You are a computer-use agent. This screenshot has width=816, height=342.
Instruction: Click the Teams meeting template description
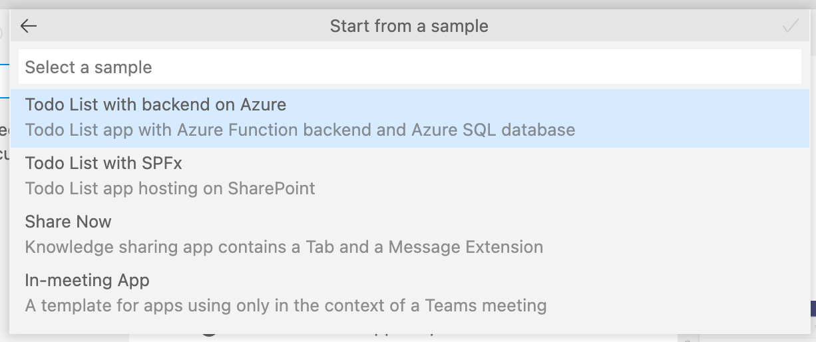point(286,305)
